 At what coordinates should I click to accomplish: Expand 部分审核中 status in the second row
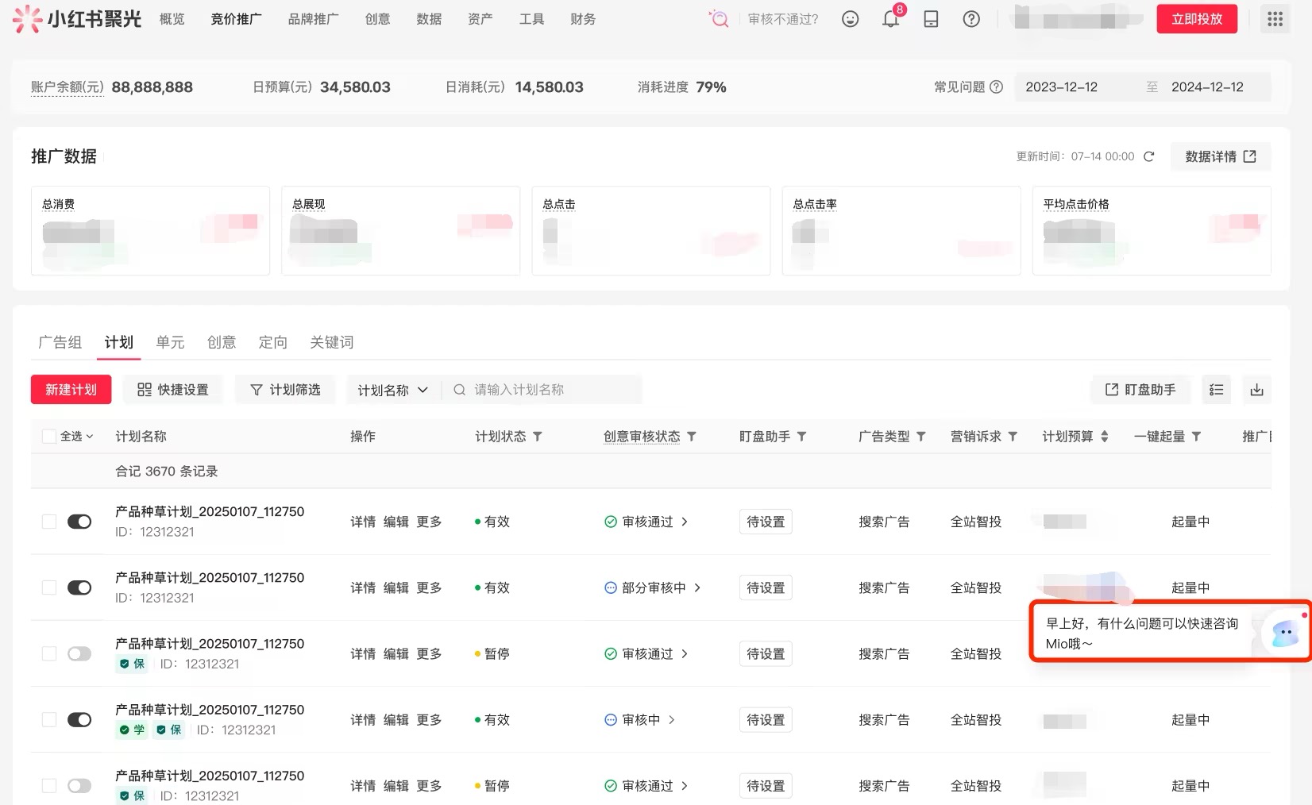[x=697, y=587]
